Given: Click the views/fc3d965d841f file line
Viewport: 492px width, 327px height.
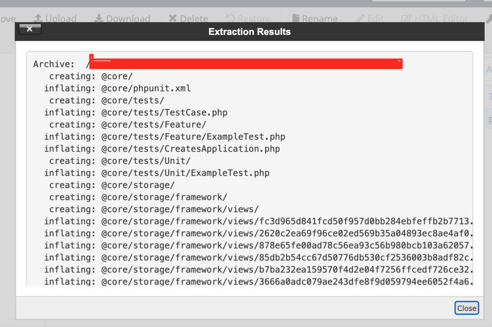Looking at the screenshot, I should 286,221.
